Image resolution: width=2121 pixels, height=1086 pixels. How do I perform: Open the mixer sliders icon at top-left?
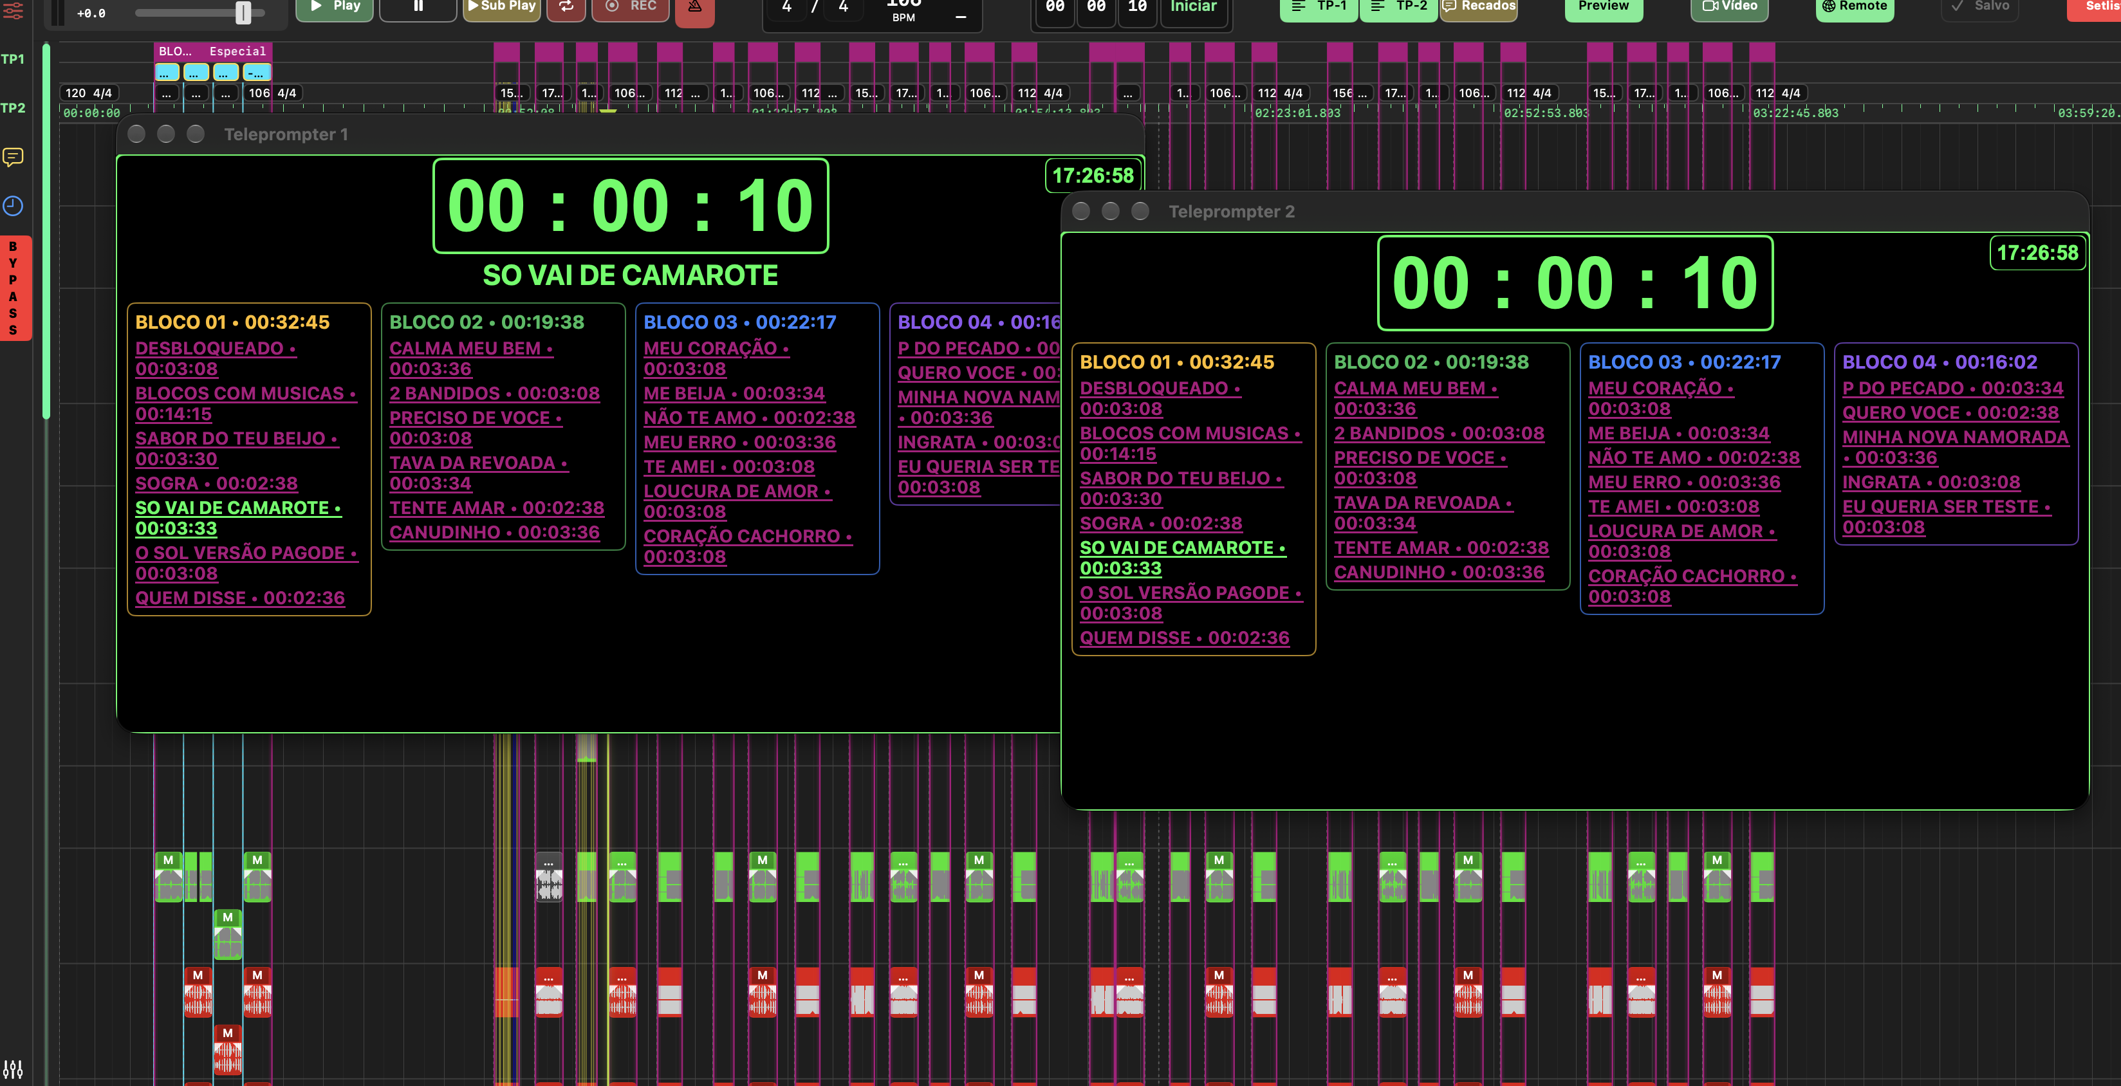coord(13,12)
